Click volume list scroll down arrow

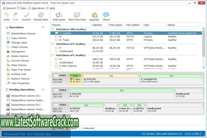tap(204, 68)
